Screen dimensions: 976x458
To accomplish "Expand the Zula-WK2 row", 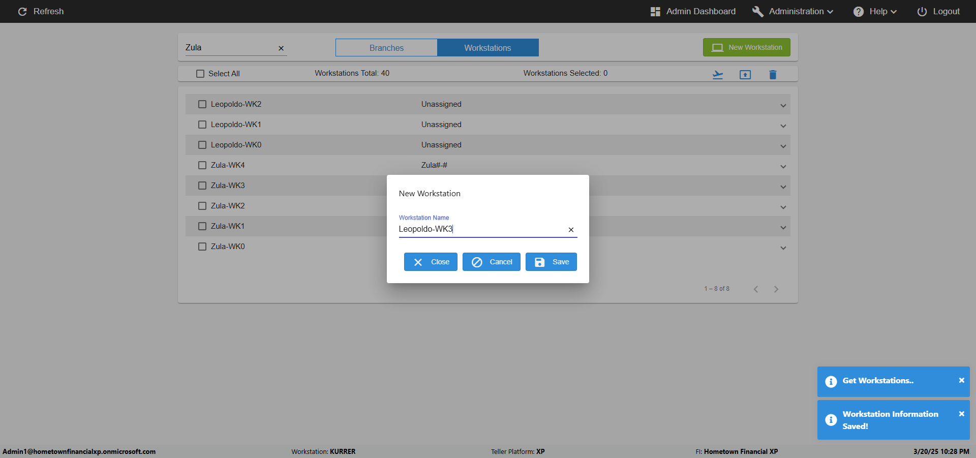I will pyautogui.click(x=783, y=207).
